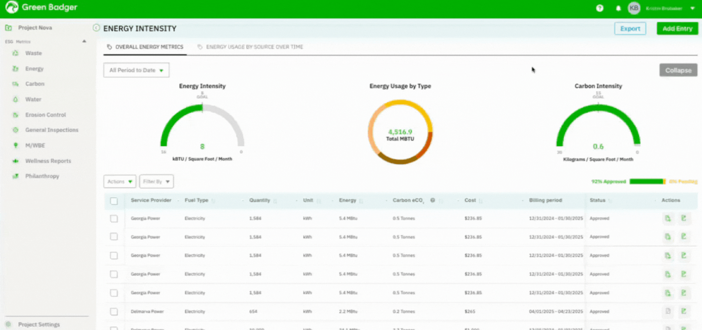Open the notifications bell

618,8
